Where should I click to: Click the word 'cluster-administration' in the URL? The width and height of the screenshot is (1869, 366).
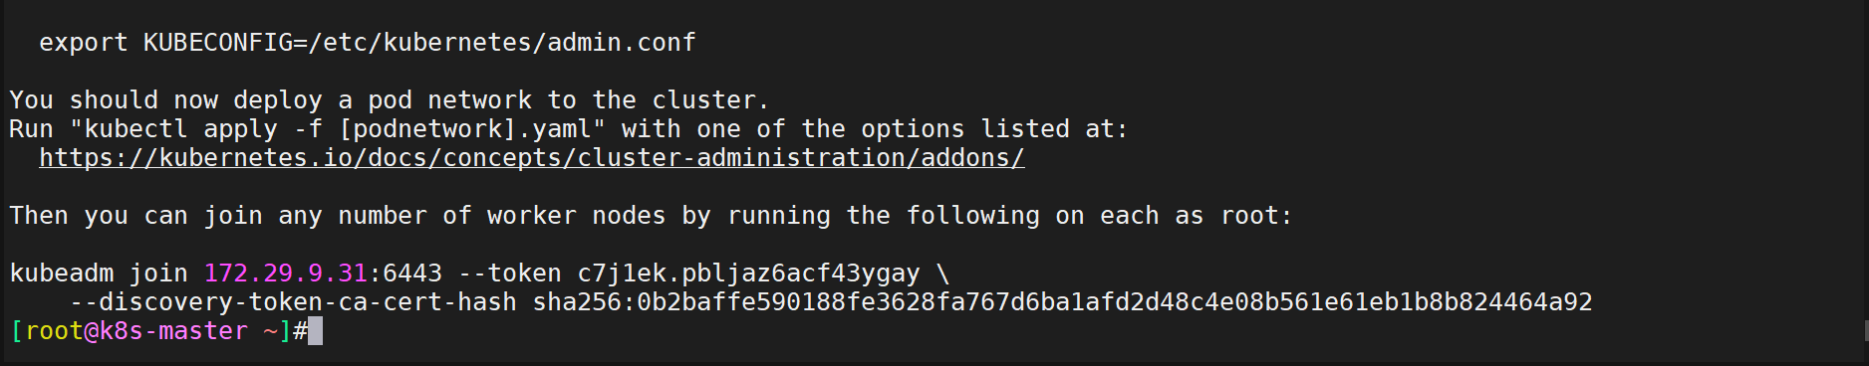pyautogui.click(x=741, y=158)
